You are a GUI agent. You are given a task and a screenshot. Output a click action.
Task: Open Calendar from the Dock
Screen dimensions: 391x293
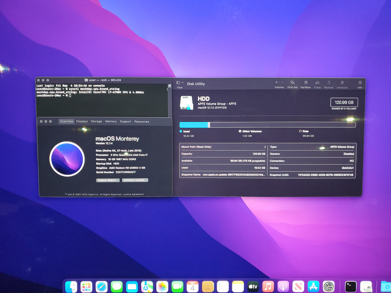pos(192,287)
